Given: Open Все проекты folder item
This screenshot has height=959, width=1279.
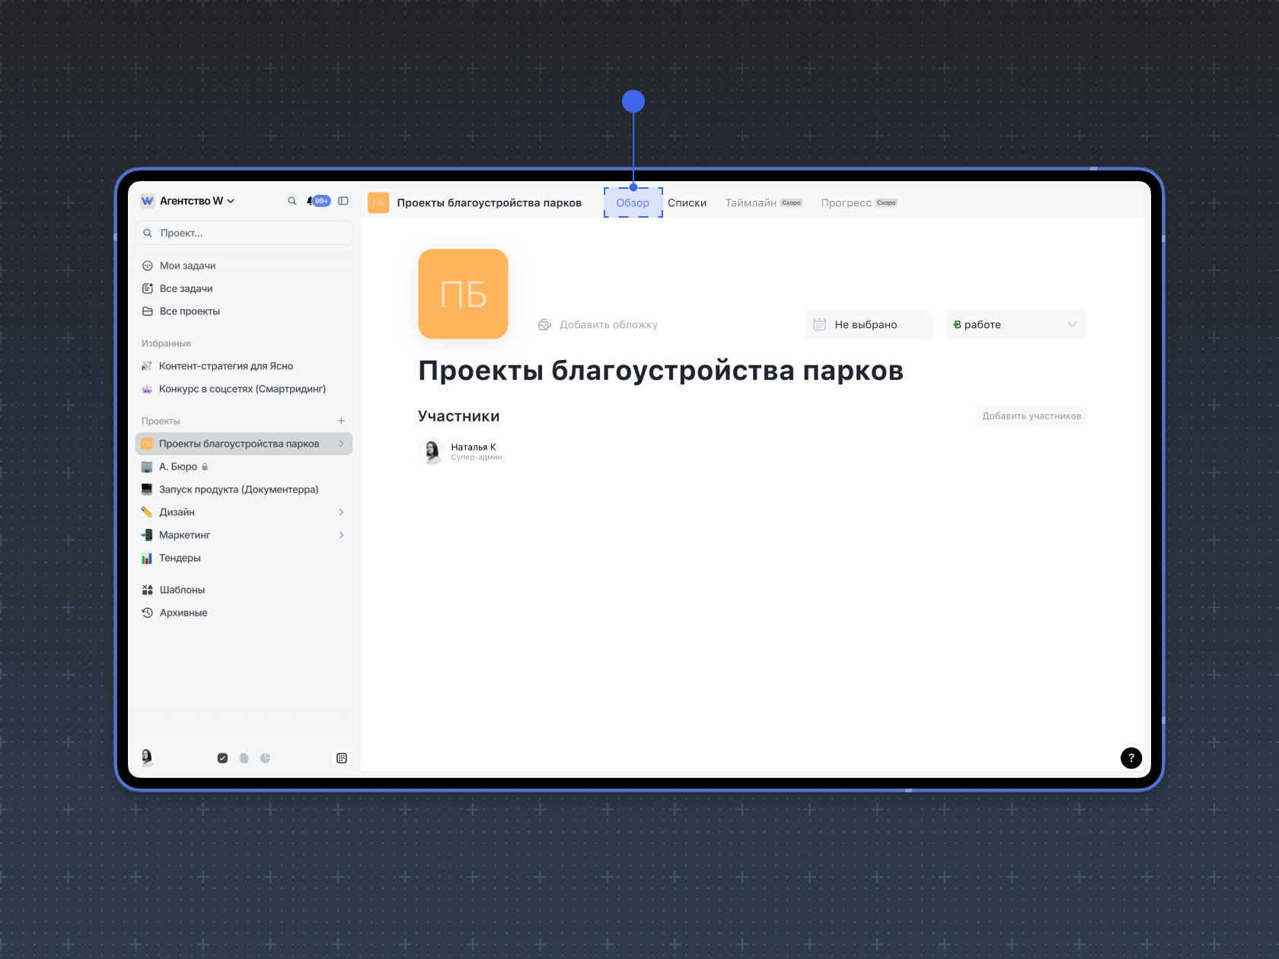Looking at the screenshot, I should 190,311.
